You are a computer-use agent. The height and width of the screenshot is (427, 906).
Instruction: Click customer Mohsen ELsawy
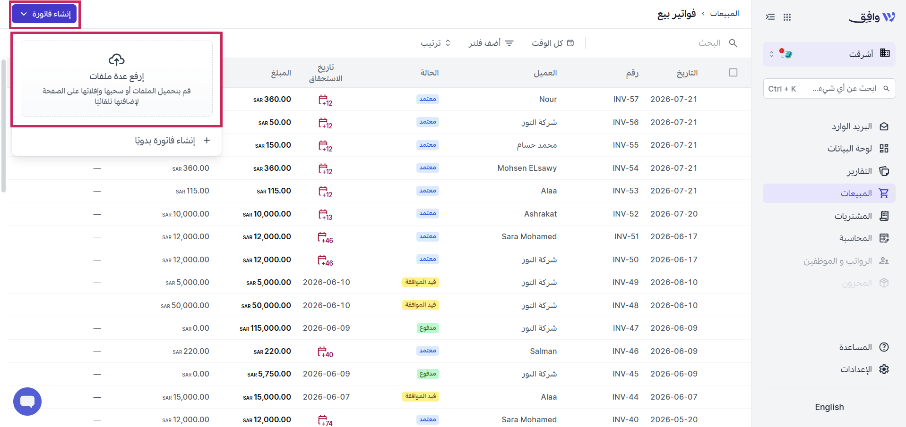(x=527, y=168)
